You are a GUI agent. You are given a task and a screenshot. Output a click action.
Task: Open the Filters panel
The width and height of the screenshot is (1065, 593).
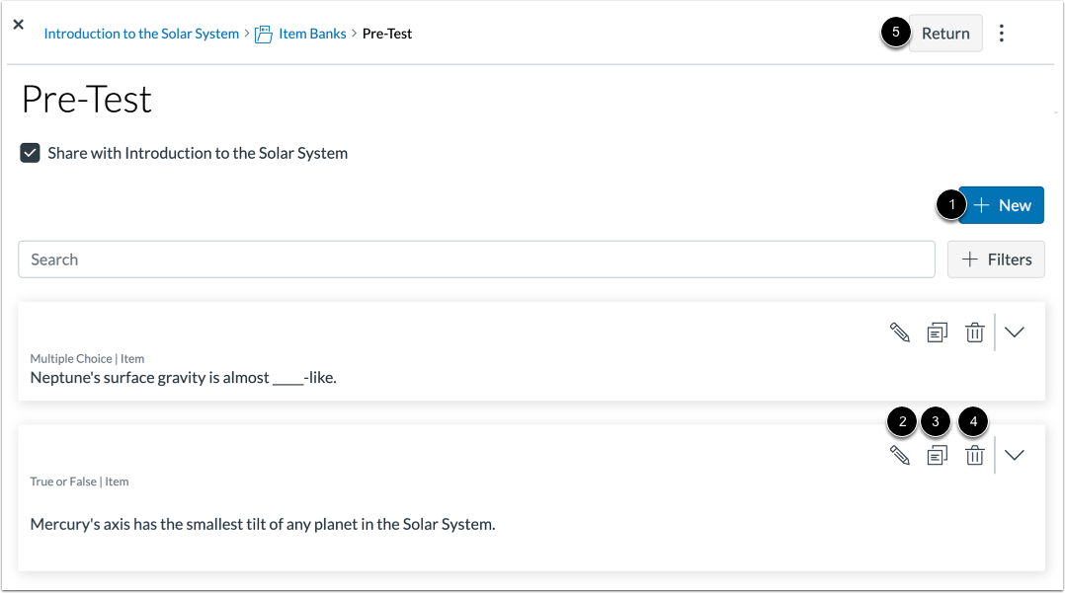996,259
